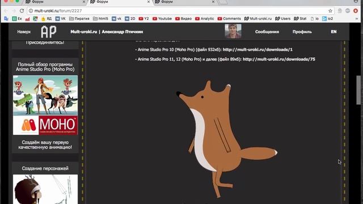
Task: Open the capitalized VK bookmark
Action: pos(61,19)
